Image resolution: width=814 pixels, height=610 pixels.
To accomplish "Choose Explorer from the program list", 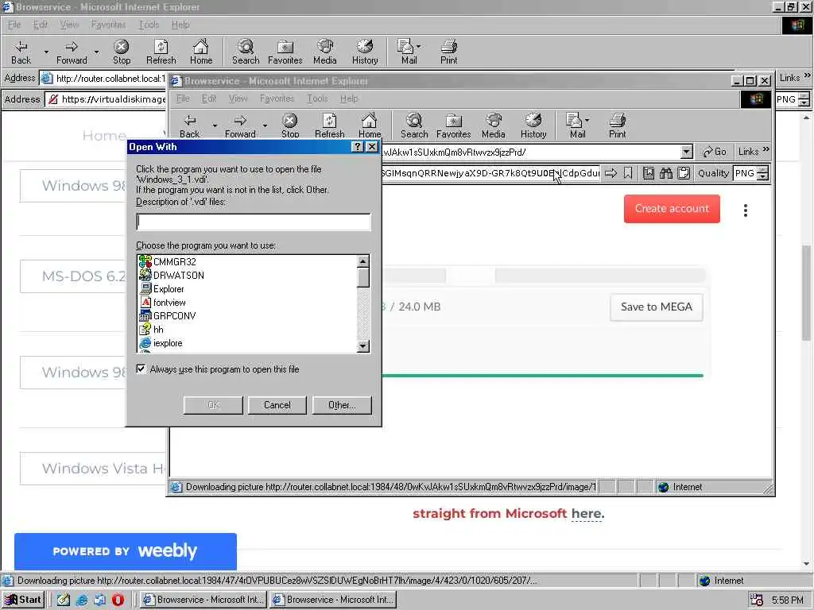I will (x=169, y=289).
